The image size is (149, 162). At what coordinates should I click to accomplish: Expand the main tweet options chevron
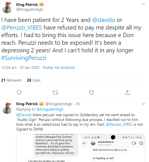(143, 4)
